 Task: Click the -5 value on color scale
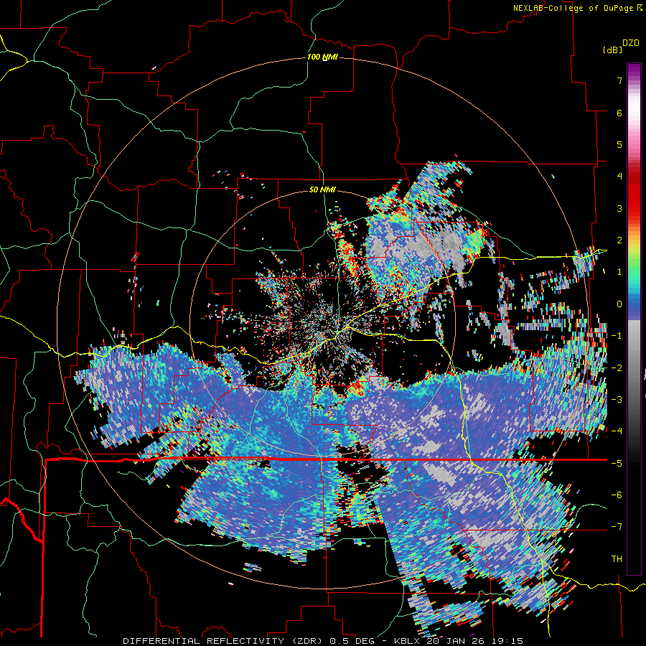pyautogui.click(x=617, y=464)
